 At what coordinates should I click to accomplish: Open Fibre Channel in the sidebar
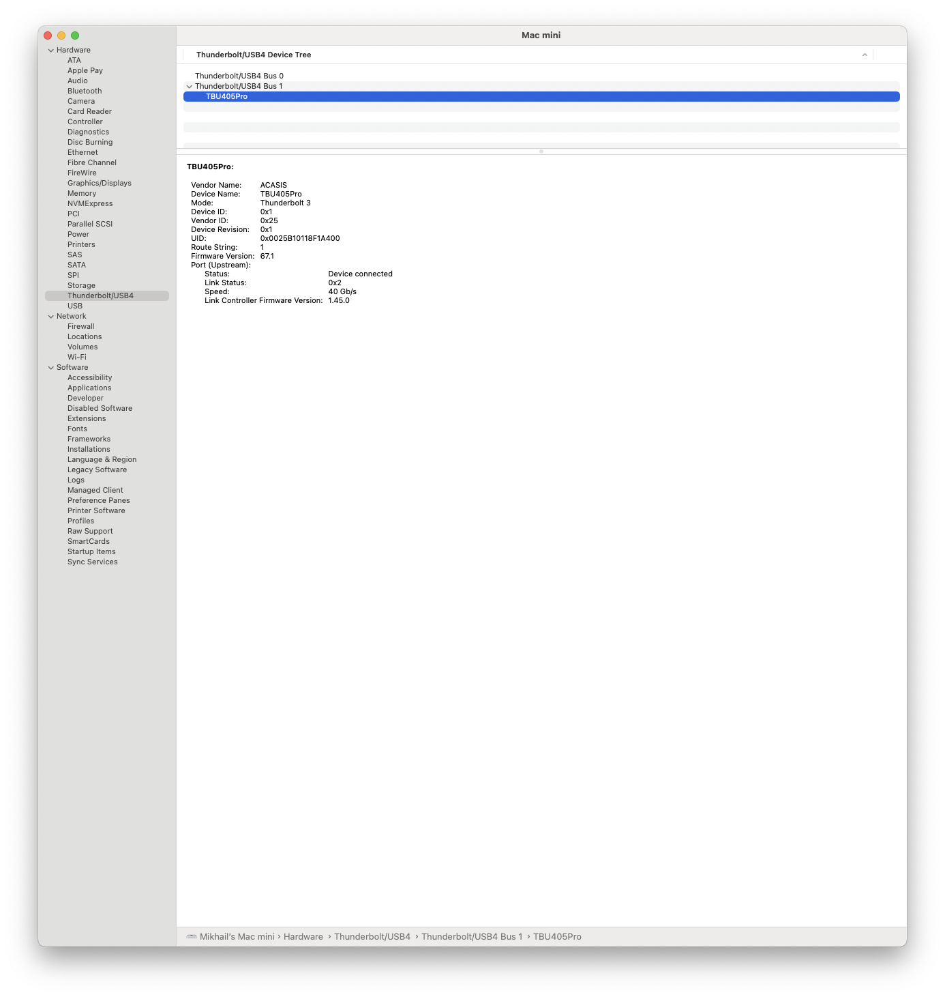(x=92, y=163)
